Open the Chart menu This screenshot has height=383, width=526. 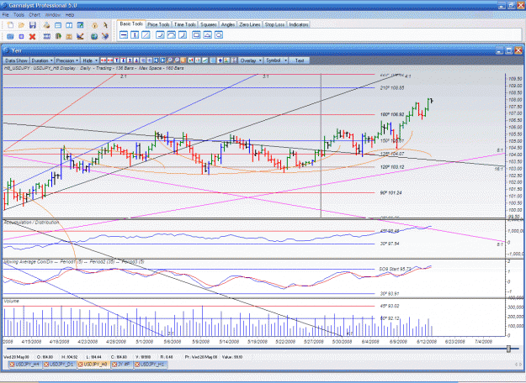(x=35, y=15)
